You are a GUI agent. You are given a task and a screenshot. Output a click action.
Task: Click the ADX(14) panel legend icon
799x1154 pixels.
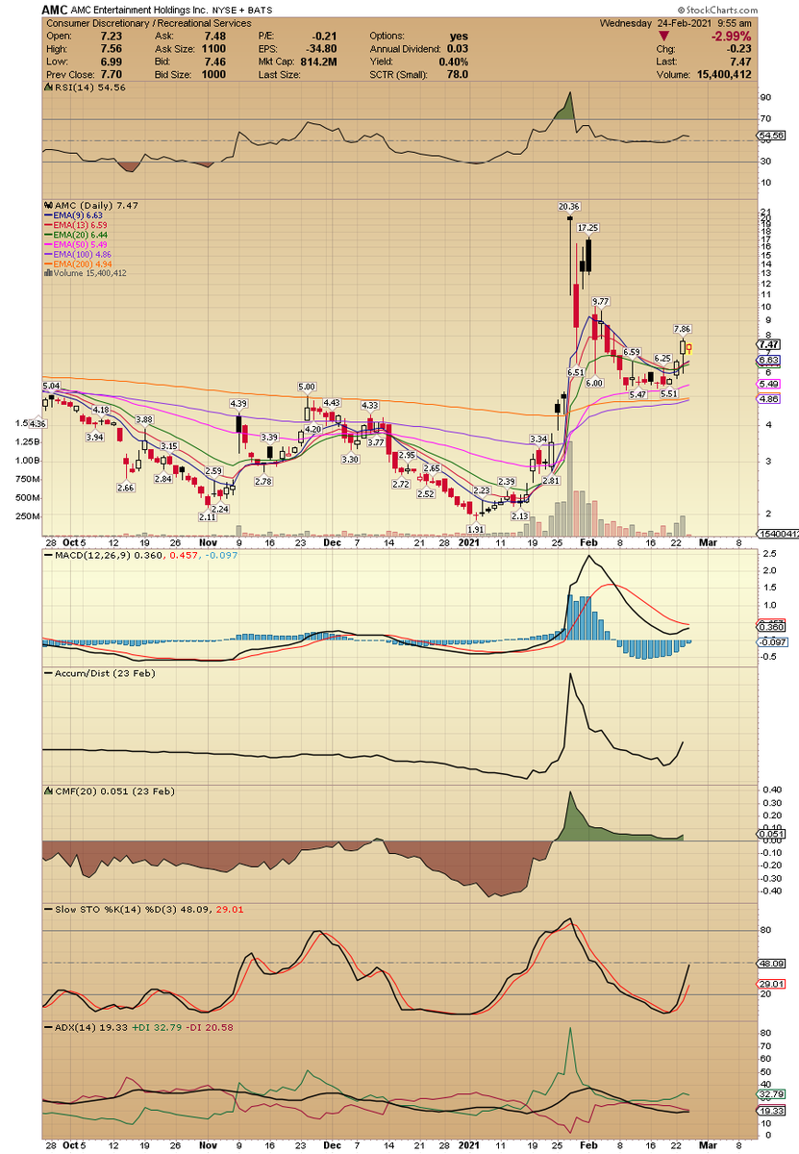(x=48, y=1027)
